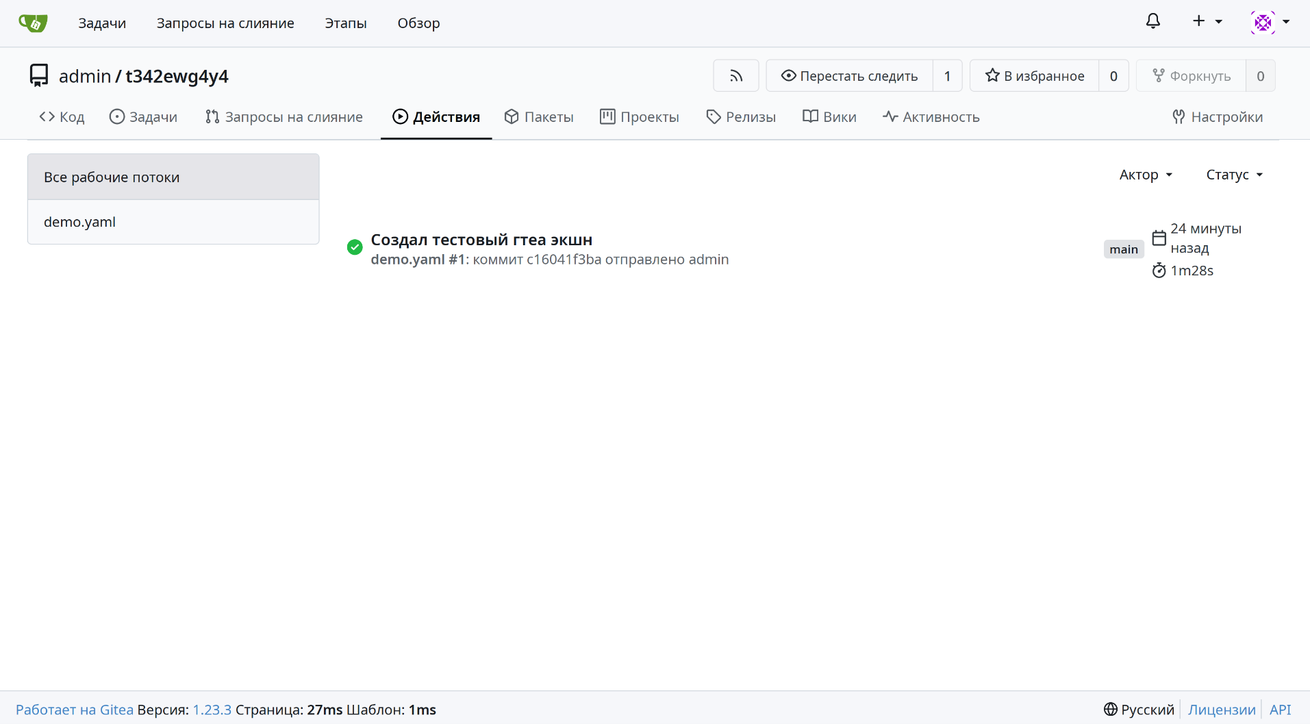This screenshot has width=1310, height=724.
Task: Expand the Актор filter dropdown
Action: click(x=1146, y=175)
